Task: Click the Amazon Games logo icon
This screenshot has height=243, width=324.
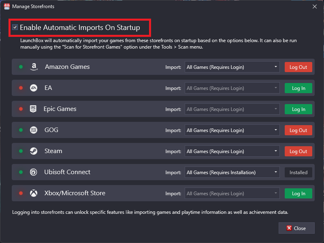Action: tap(34, 67)
